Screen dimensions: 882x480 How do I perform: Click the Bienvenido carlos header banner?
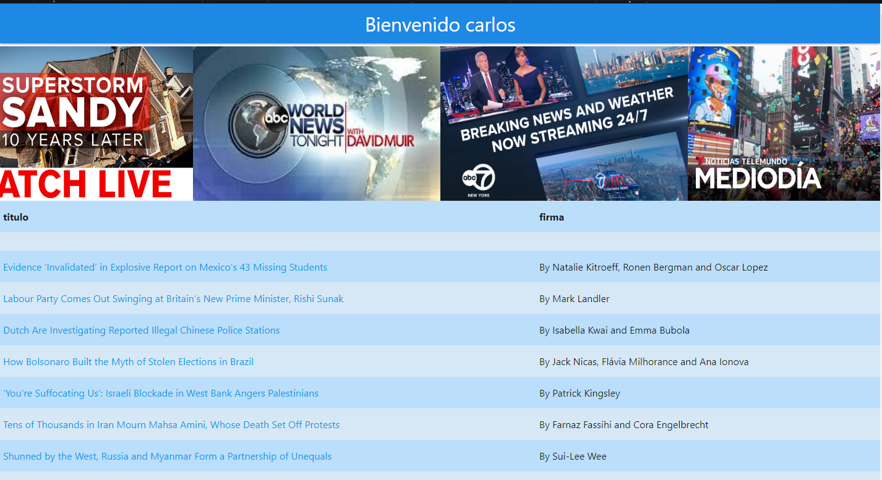pos(440,23)
